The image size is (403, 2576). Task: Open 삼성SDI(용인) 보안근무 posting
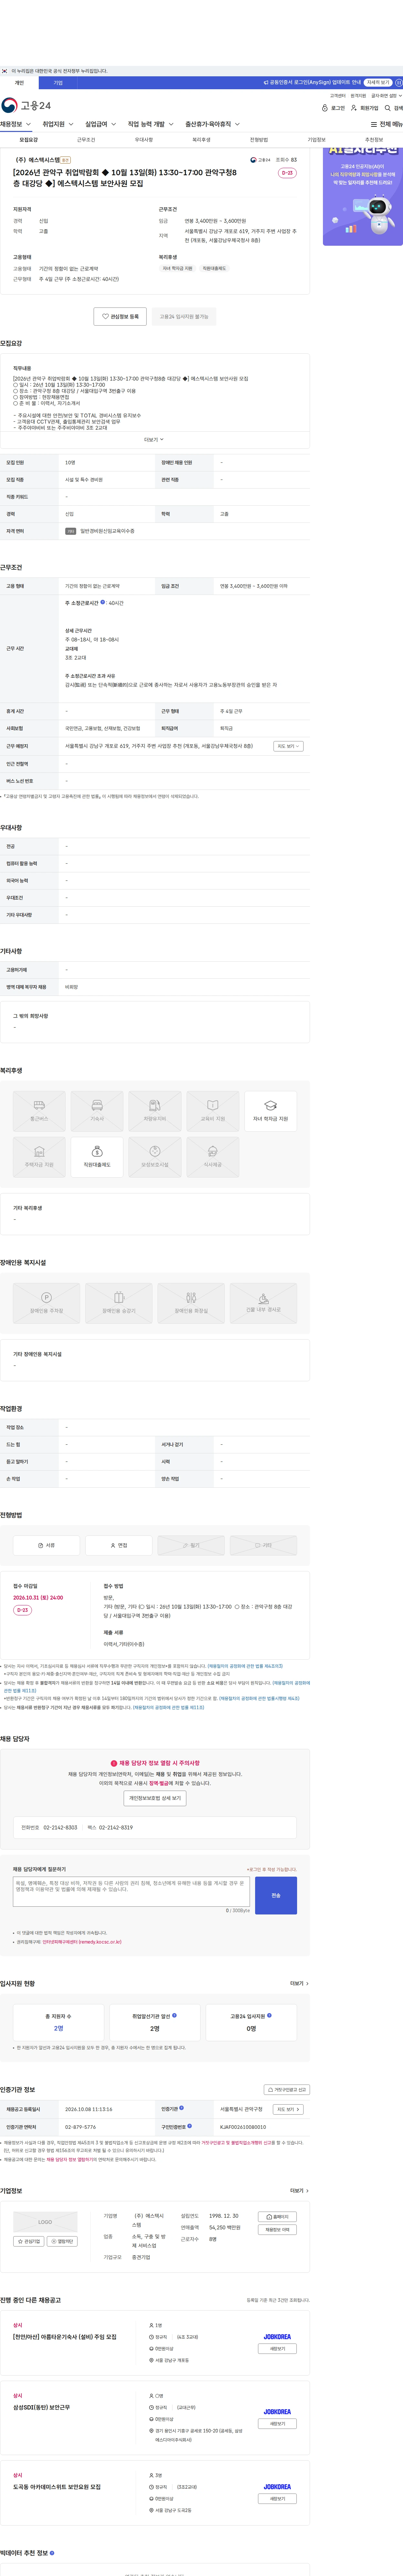point(42,2407)
